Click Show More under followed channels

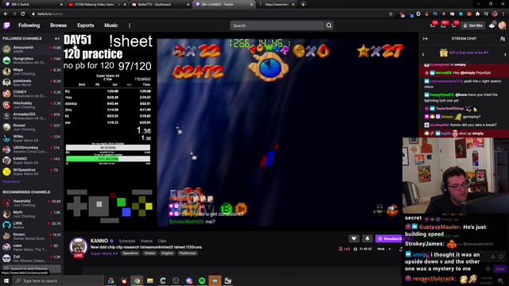pos(11,182)
